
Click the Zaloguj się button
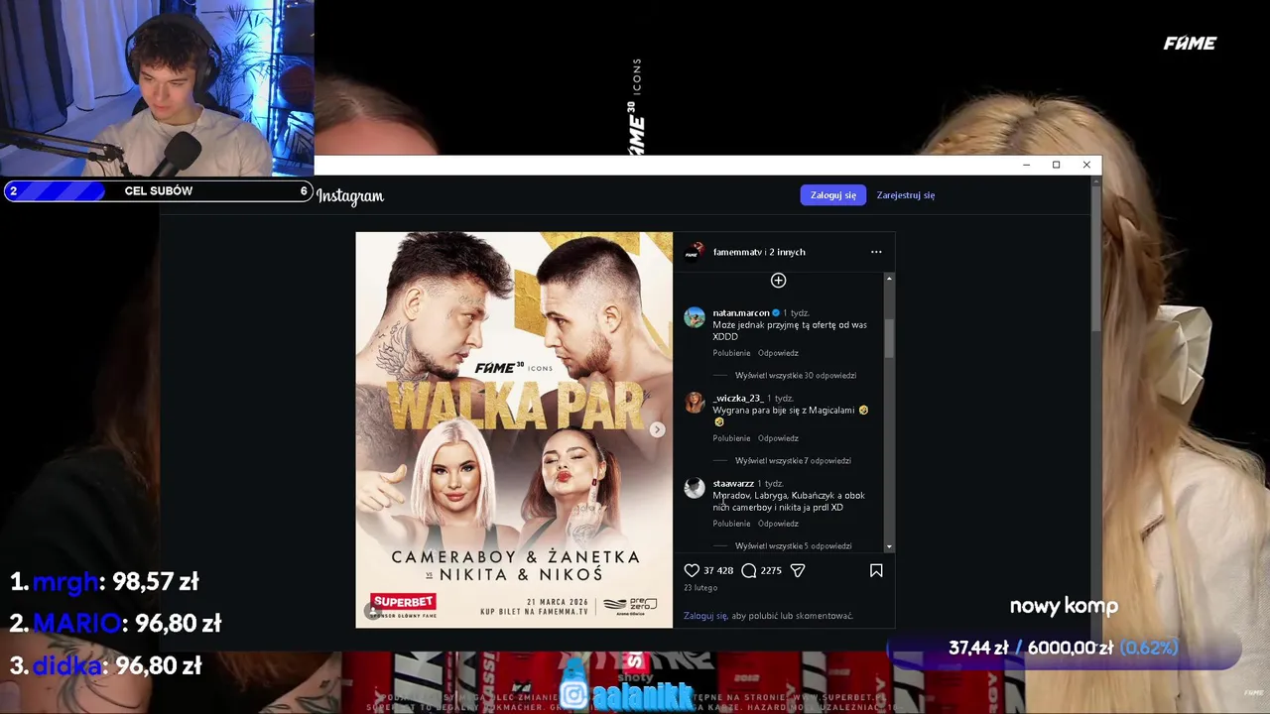(833, 195)
